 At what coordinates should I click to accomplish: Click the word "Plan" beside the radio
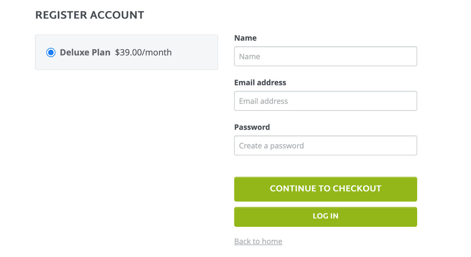pyautogui.click(x=101, y=52)
